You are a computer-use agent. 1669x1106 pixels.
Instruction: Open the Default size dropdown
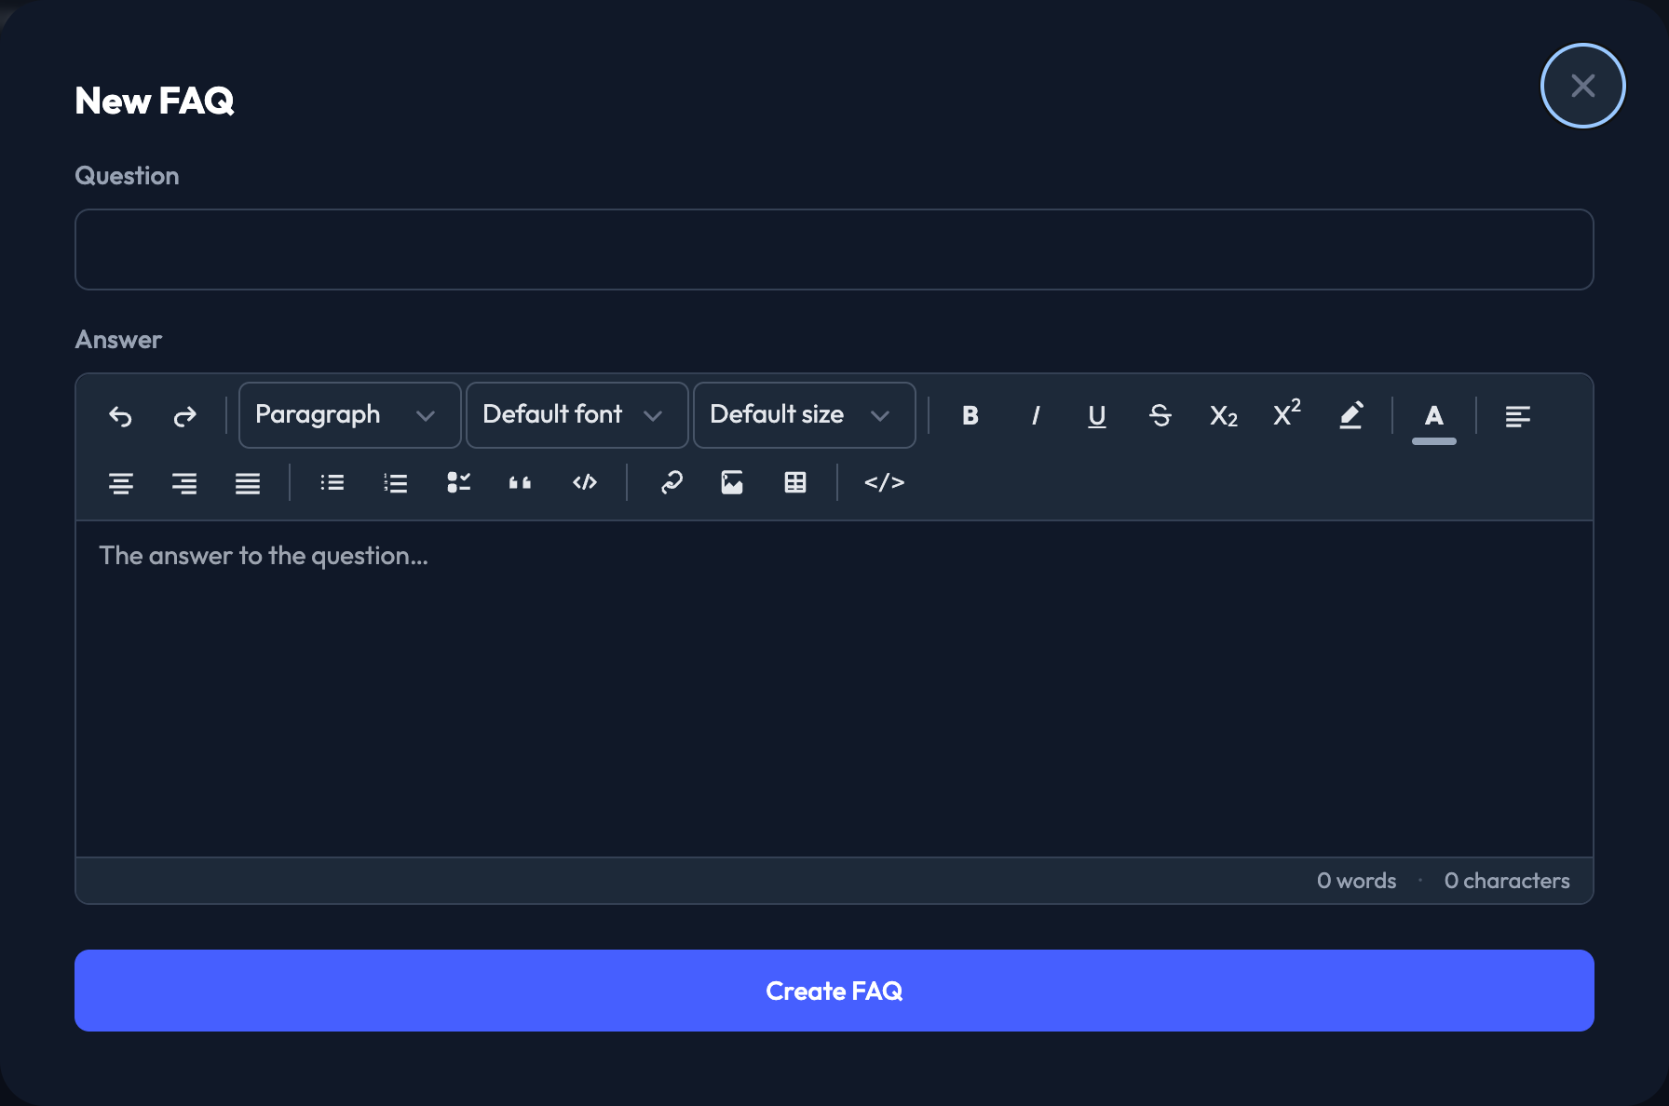point(805,415)
